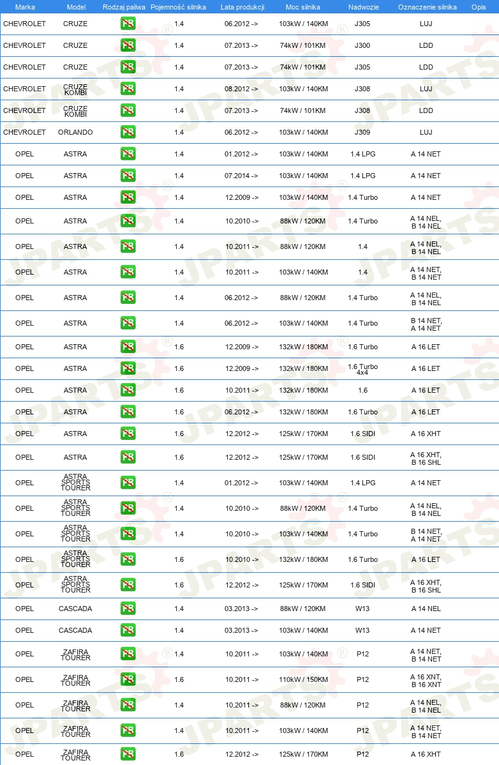Click fuel icon for Astra 1.6 Turbo 4x4
This screenshot has width=499, height=765.
pos(128,368)
